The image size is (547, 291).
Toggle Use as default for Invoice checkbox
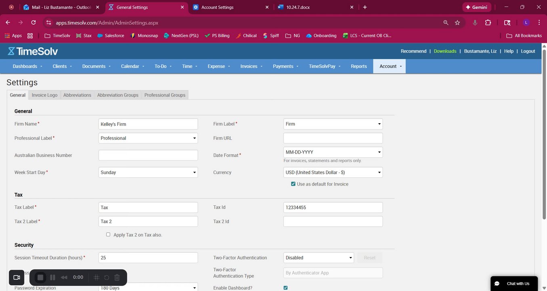click(x=293, y=184)
